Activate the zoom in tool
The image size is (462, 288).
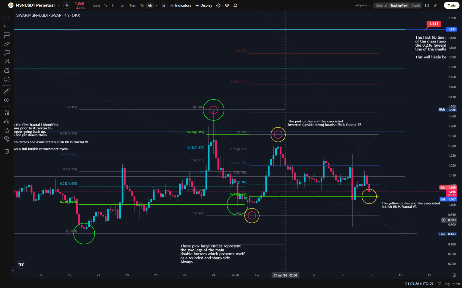tap(7, 100)
